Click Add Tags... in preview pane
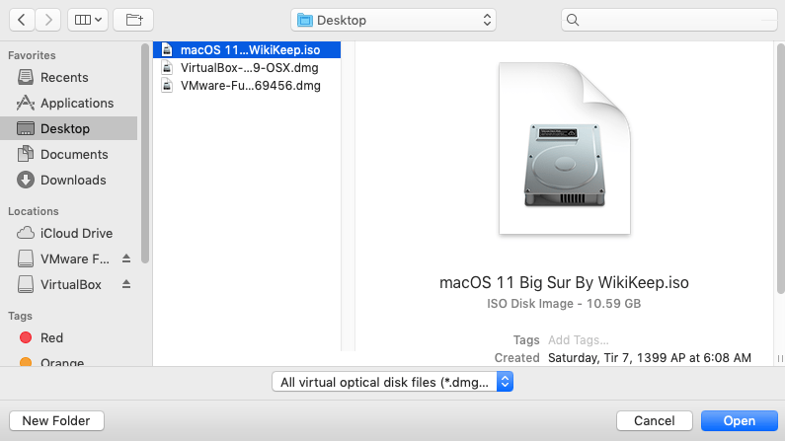This screenshot has width=785, height=441. [x=579, y=340]
